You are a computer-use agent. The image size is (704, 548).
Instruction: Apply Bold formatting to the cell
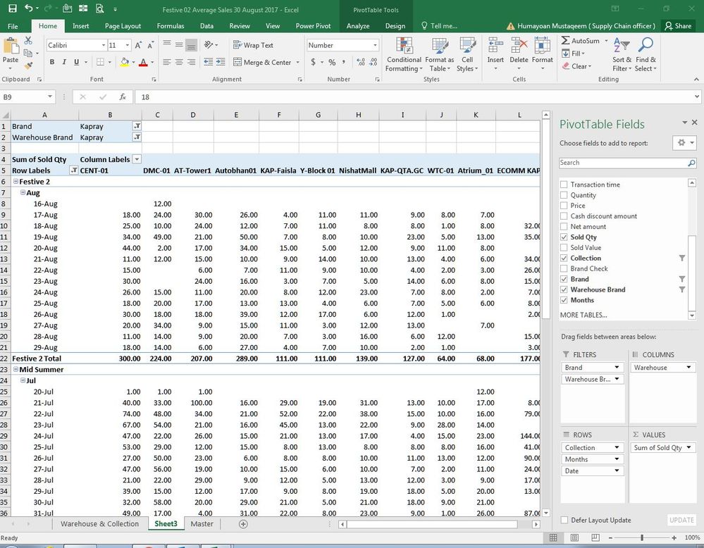pos(52,62)
